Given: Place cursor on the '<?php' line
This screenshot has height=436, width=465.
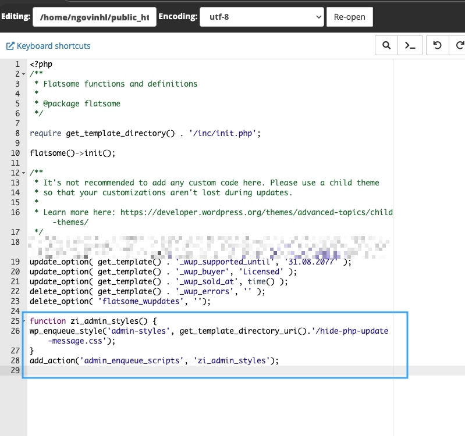Looking at the screenshot, I should pyautogui.click(x=41, y=64).
